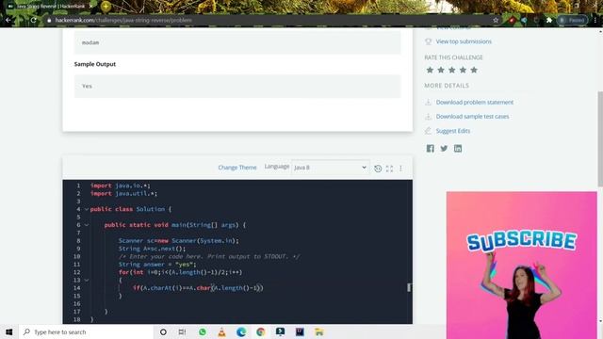Open Cortana circle on taskbar
This screenshot has width=603, height=339.
point(163,331)
